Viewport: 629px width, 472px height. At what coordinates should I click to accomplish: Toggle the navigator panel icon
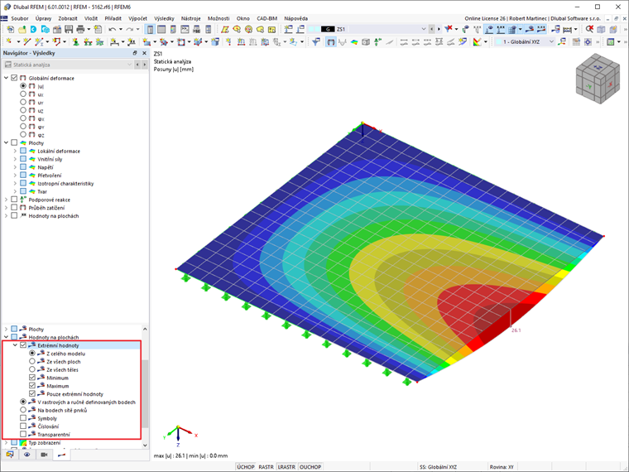[150, 29]
